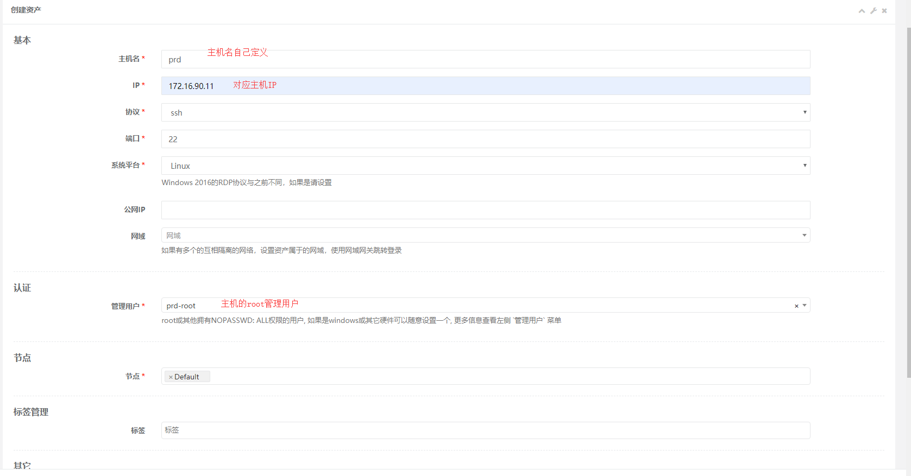
Task: Open panel settings wrench icon
Action: [874, 11]
